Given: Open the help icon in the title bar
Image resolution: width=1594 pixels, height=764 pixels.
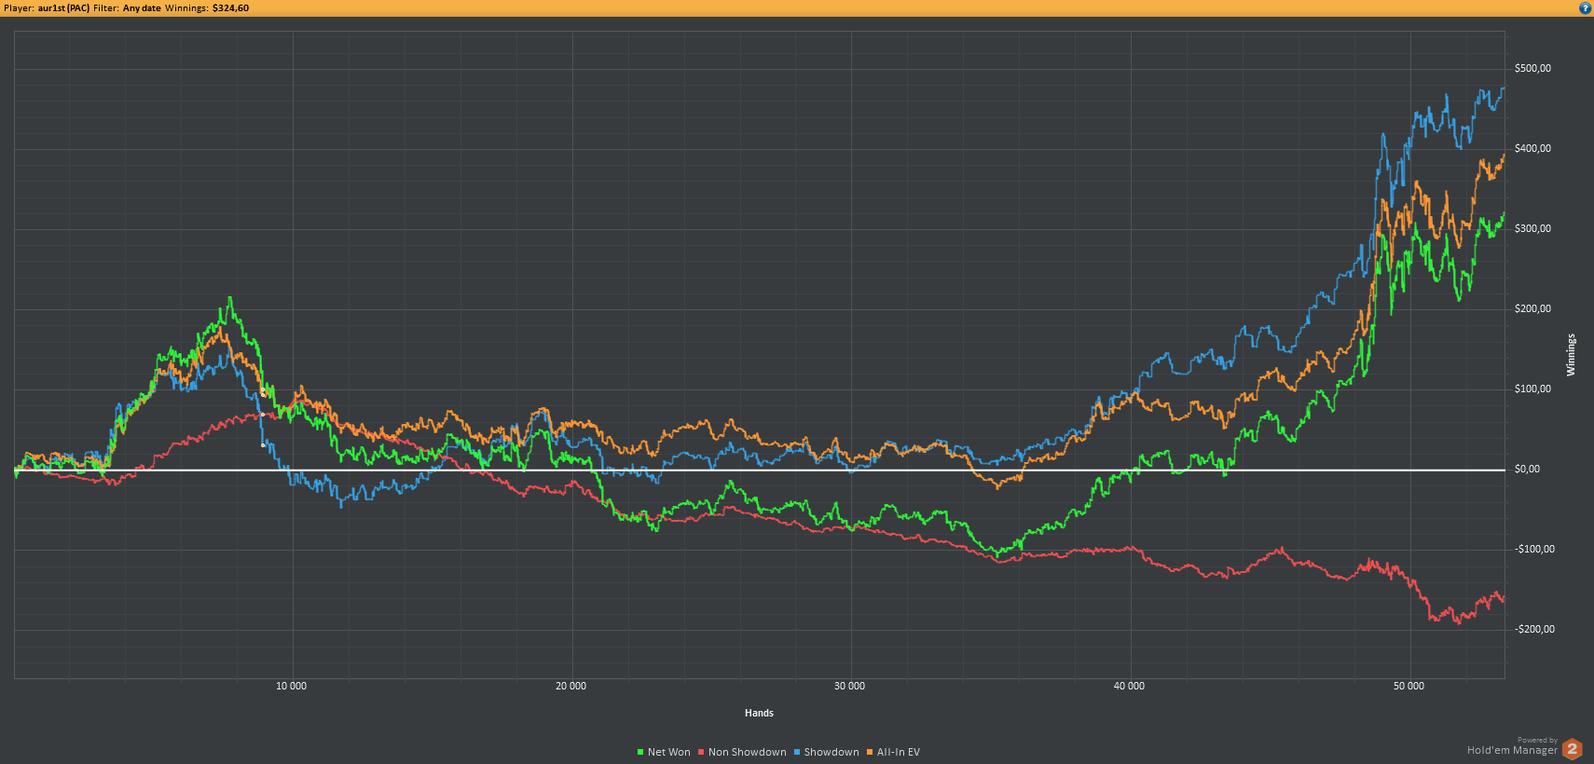Looking at the screenshot, I should 1585,7.
